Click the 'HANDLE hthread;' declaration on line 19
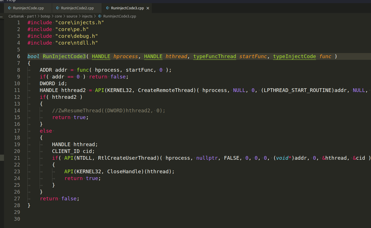Viewport: 371px width, 228px height. point(75,144)
